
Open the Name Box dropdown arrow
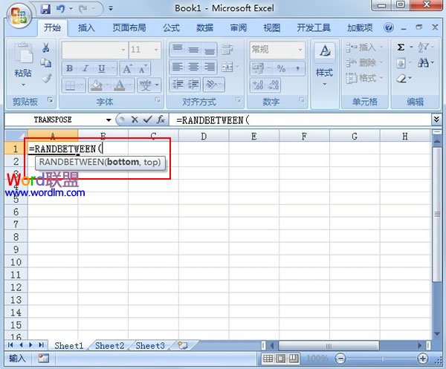(109, 120)
